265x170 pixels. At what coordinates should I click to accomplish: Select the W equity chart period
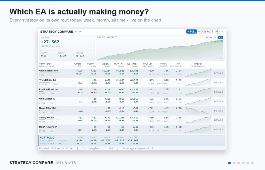[211, 38]
